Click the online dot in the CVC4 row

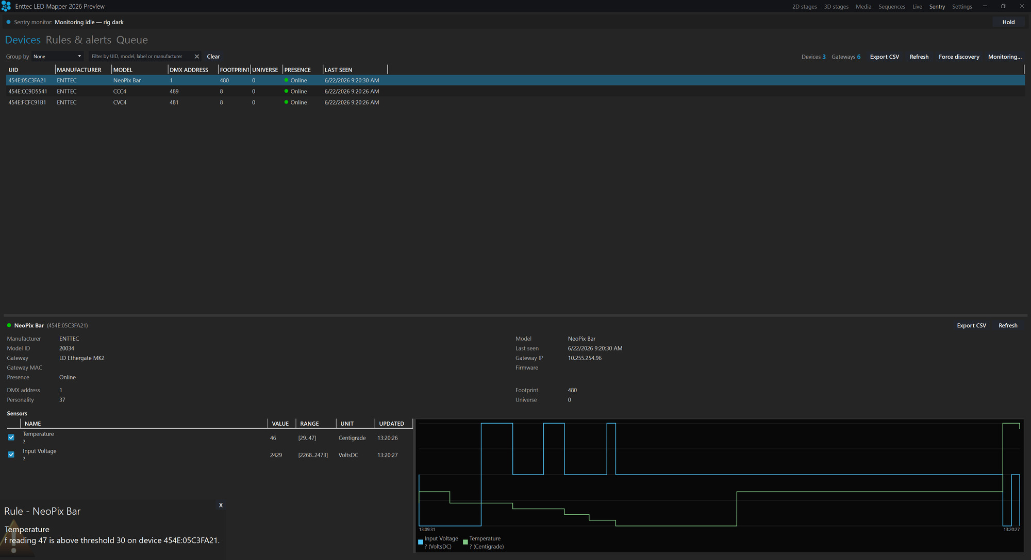[x=286, y=102]
